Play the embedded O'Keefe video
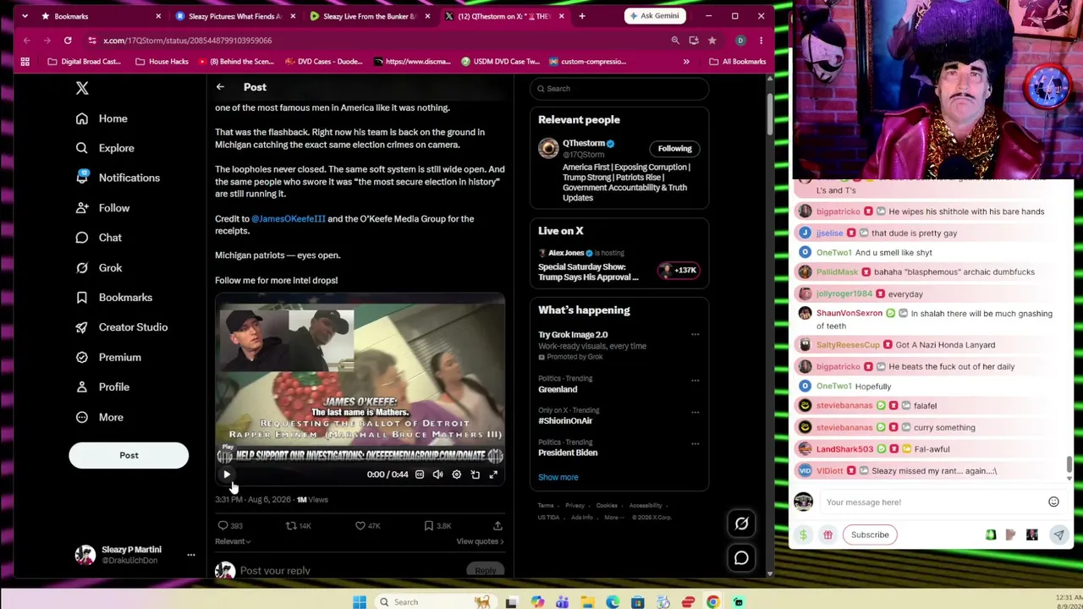This screenshot has width=1083, height=609. (x=227, y=475)
